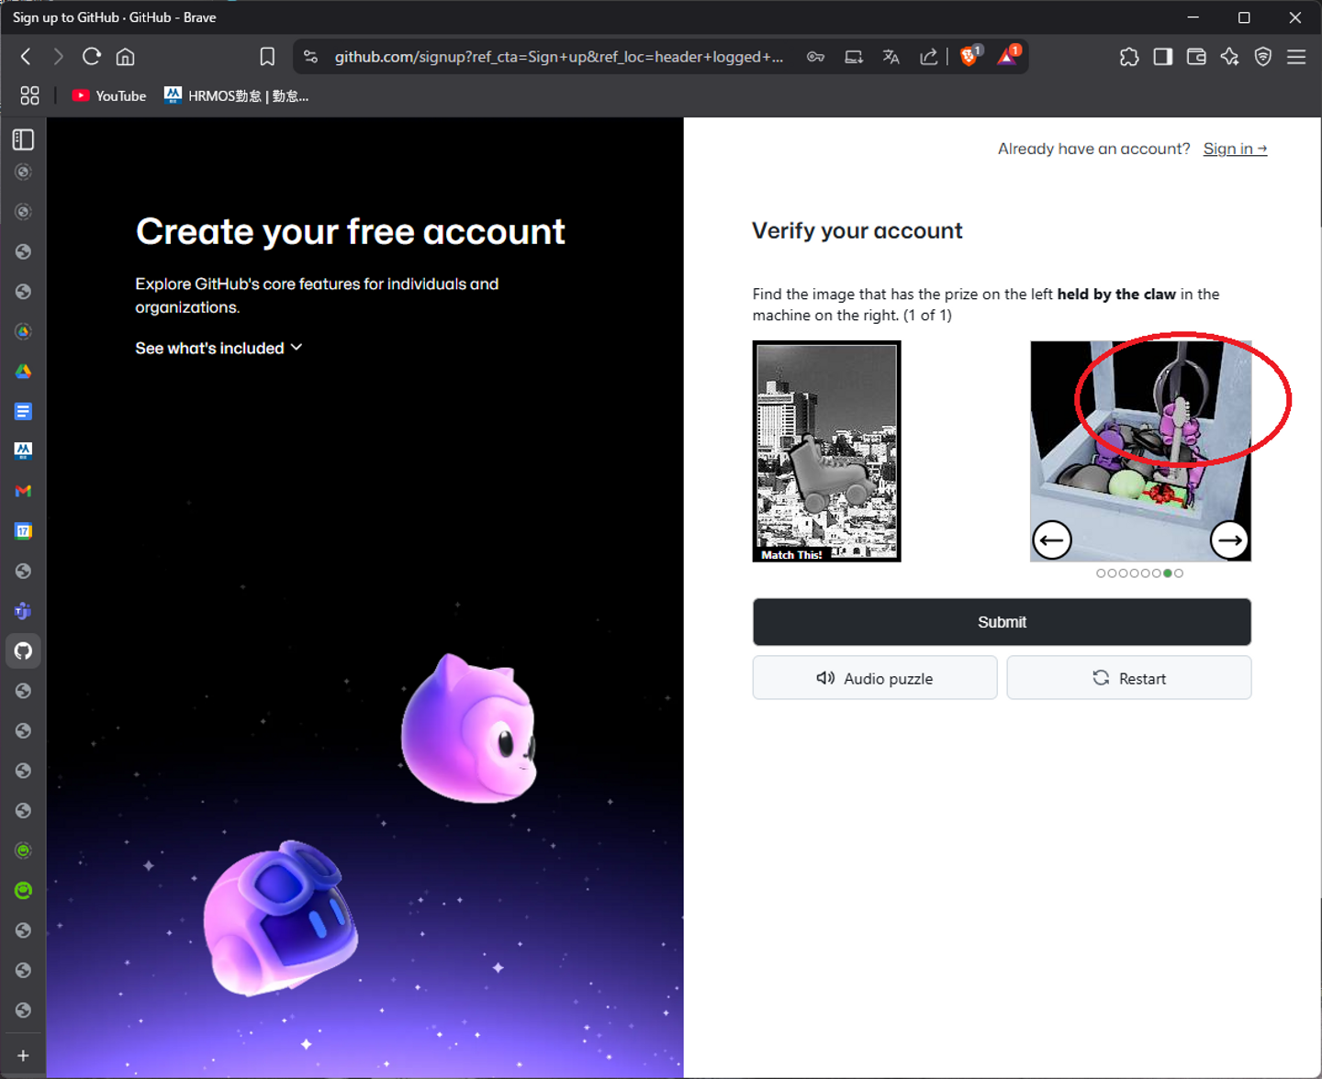This screenshot has height=1079, width=1322.
Task: Open the Brave hamburger main menu
Action: pyautogui.click(x=1296, y=57)
